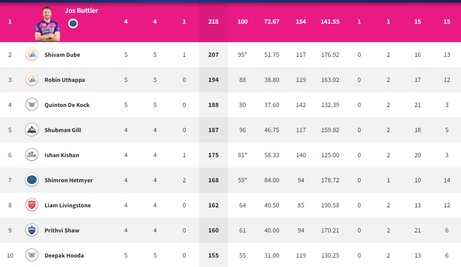This screenshot has width=461, height=267.
Task: Click the Lucknow logo beside Deepak Hooda
Action: 32,255
